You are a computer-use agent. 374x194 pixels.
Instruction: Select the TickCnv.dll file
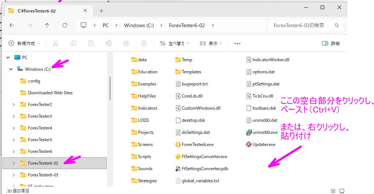[260, 96]
